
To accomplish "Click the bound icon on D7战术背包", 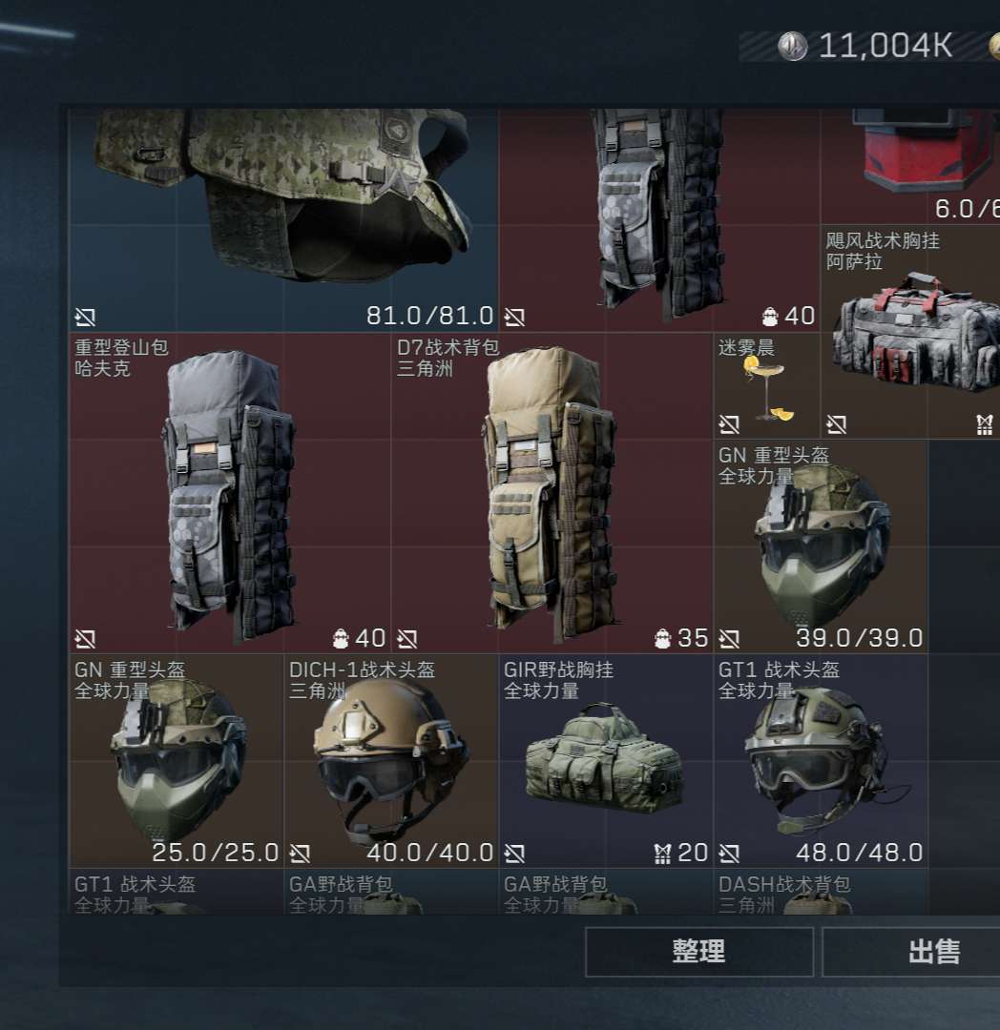I will tap(406, 638).
